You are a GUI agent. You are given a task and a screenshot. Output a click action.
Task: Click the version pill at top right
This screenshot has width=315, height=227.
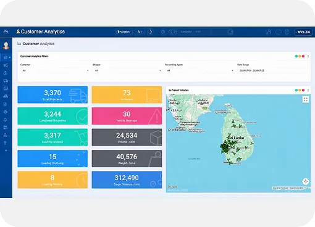pos(304,32)
